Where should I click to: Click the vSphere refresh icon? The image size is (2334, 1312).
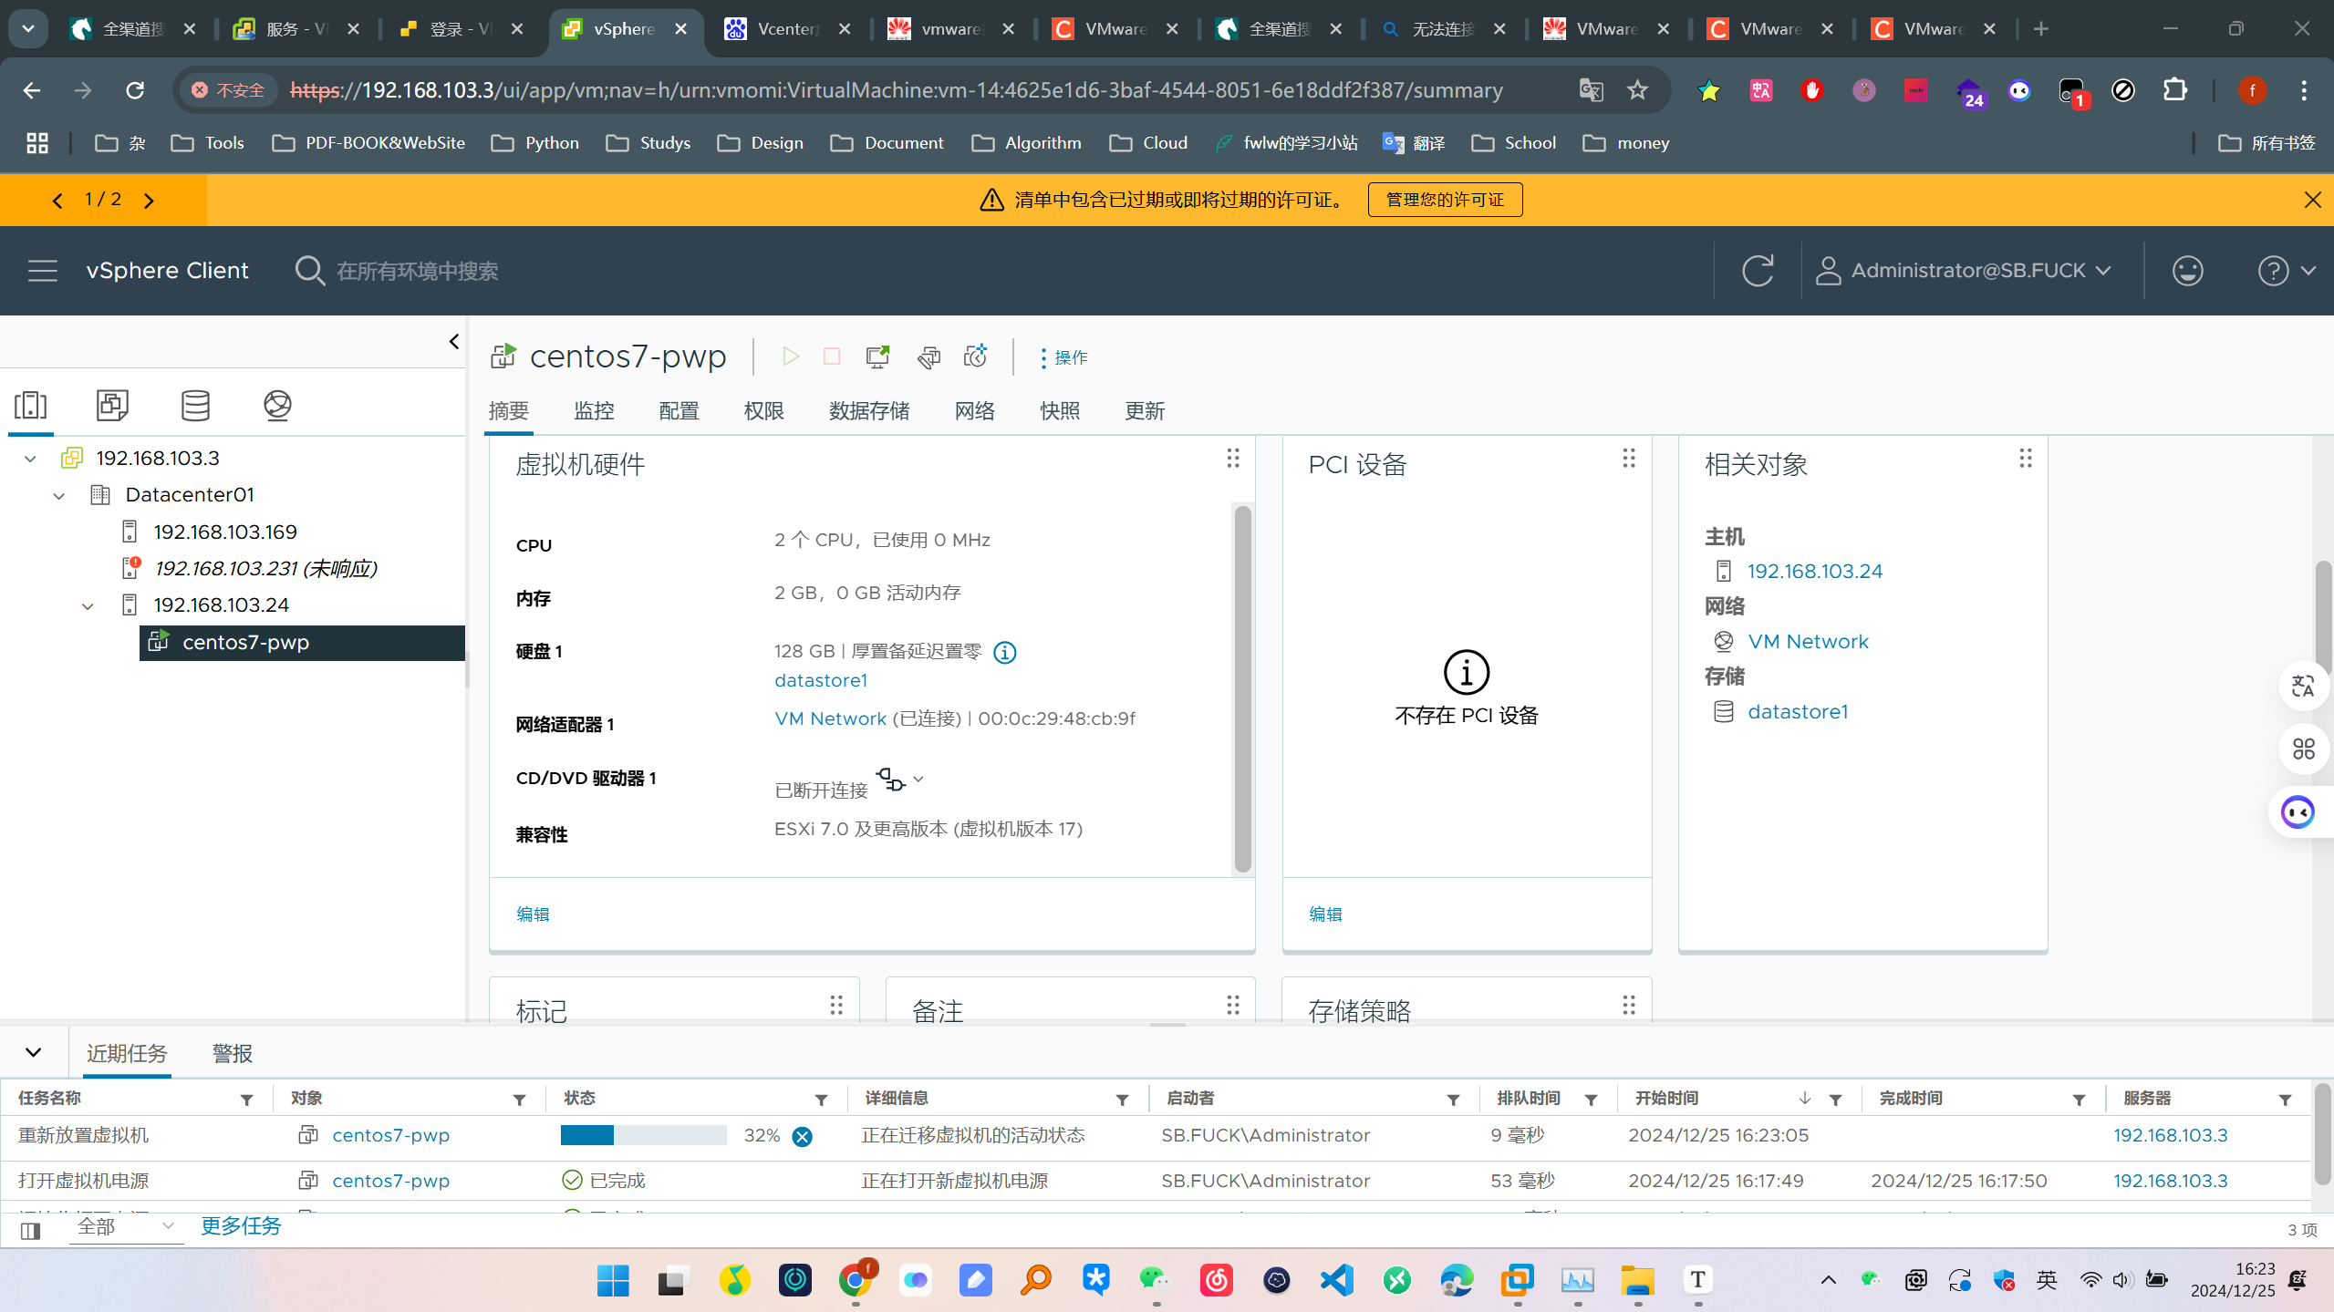coord(1757,271)
